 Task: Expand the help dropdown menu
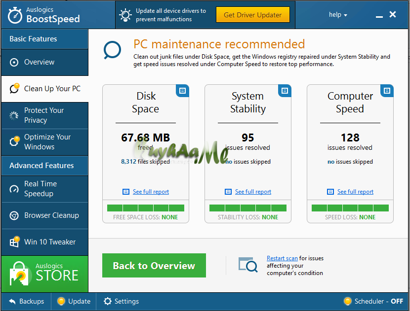point(338,15)
